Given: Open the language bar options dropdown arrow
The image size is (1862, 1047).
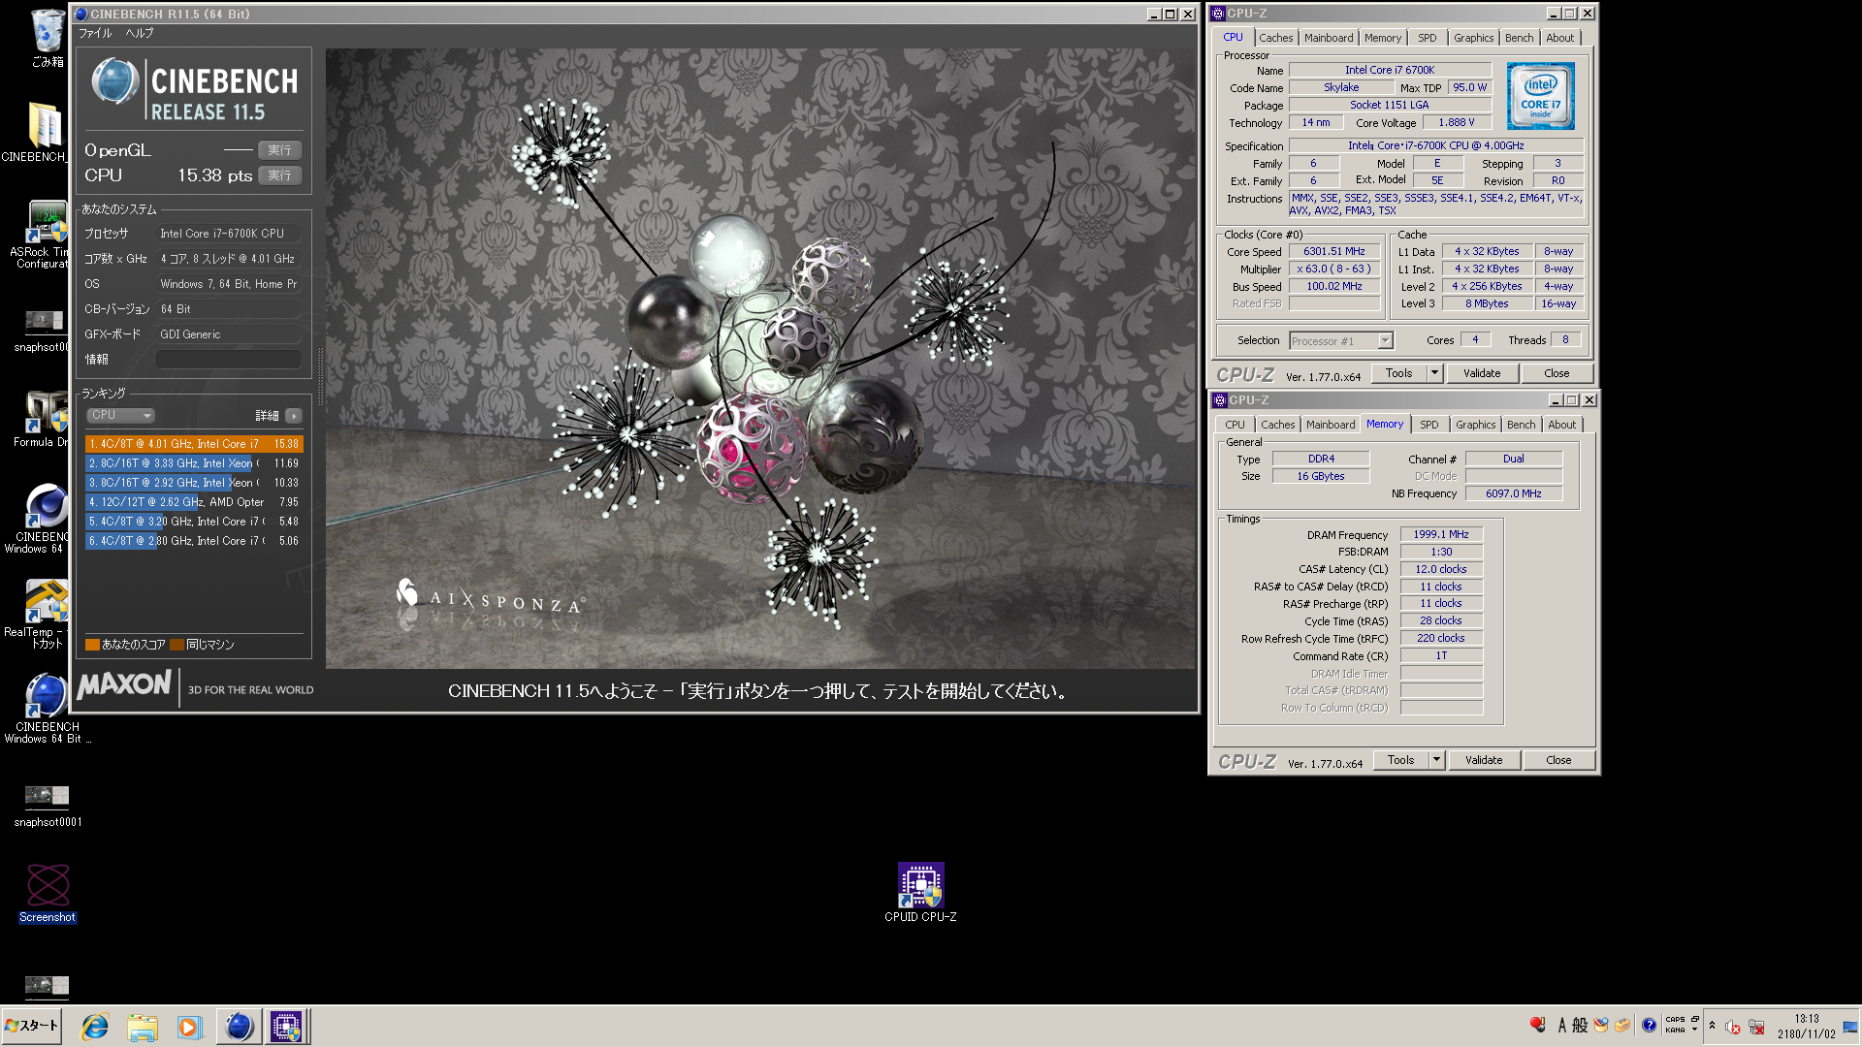Looking at the screenshot, I should point(1695,1030).
